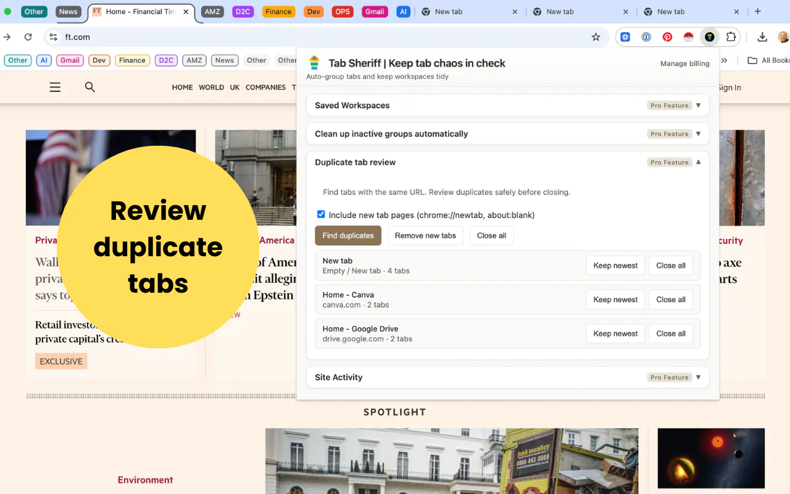Expand the AMZ tab group in tab strip
The height and width of the screenshot is (494, 790).
(212, 12)
